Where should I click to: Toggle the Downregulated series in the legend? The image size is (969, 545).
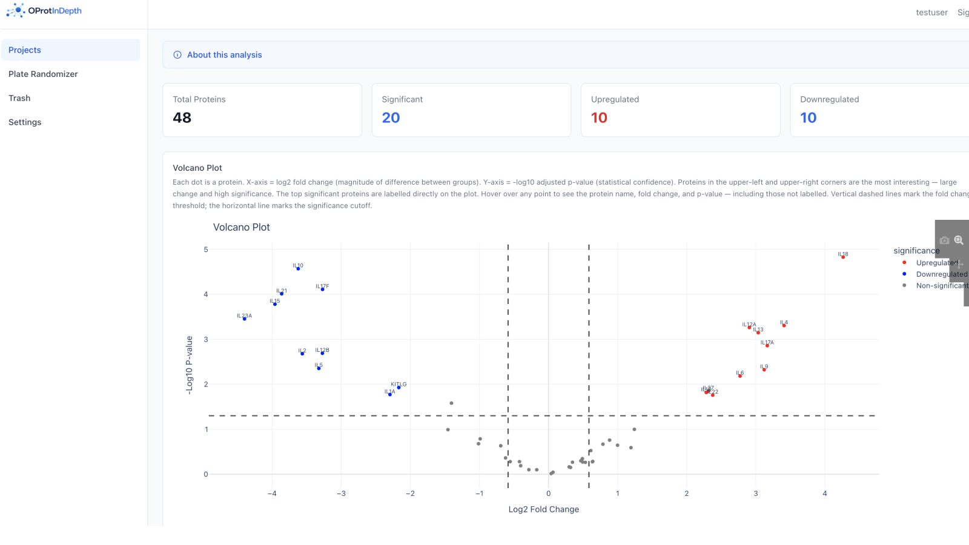point(940,274)
